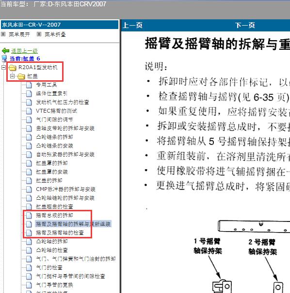Click the 东风本田--CR-V--2007 panel header
This screenshot has width=290, height=293.
(x=60, y=25)
